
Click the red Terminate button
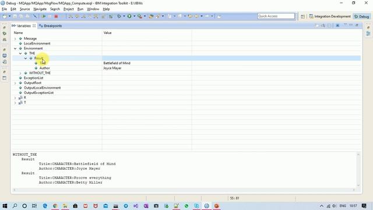point(56,16)
